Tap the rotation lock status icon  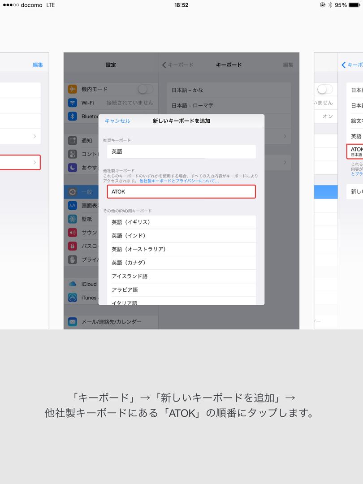point(323,5)
